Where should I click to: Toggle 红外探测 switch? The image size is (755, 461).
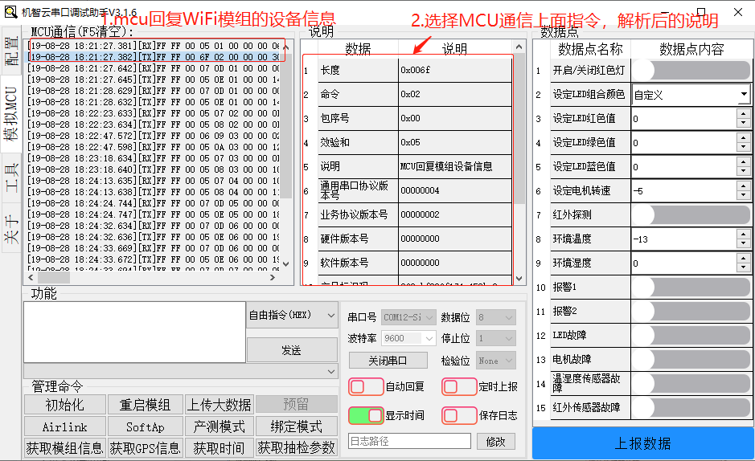pyautogui.click(x=691, y=215)
